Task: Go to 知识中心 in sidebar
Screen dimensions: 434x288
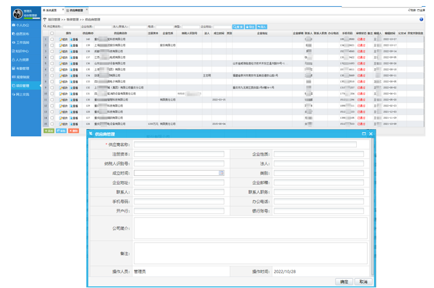Action: pos(22,51)
